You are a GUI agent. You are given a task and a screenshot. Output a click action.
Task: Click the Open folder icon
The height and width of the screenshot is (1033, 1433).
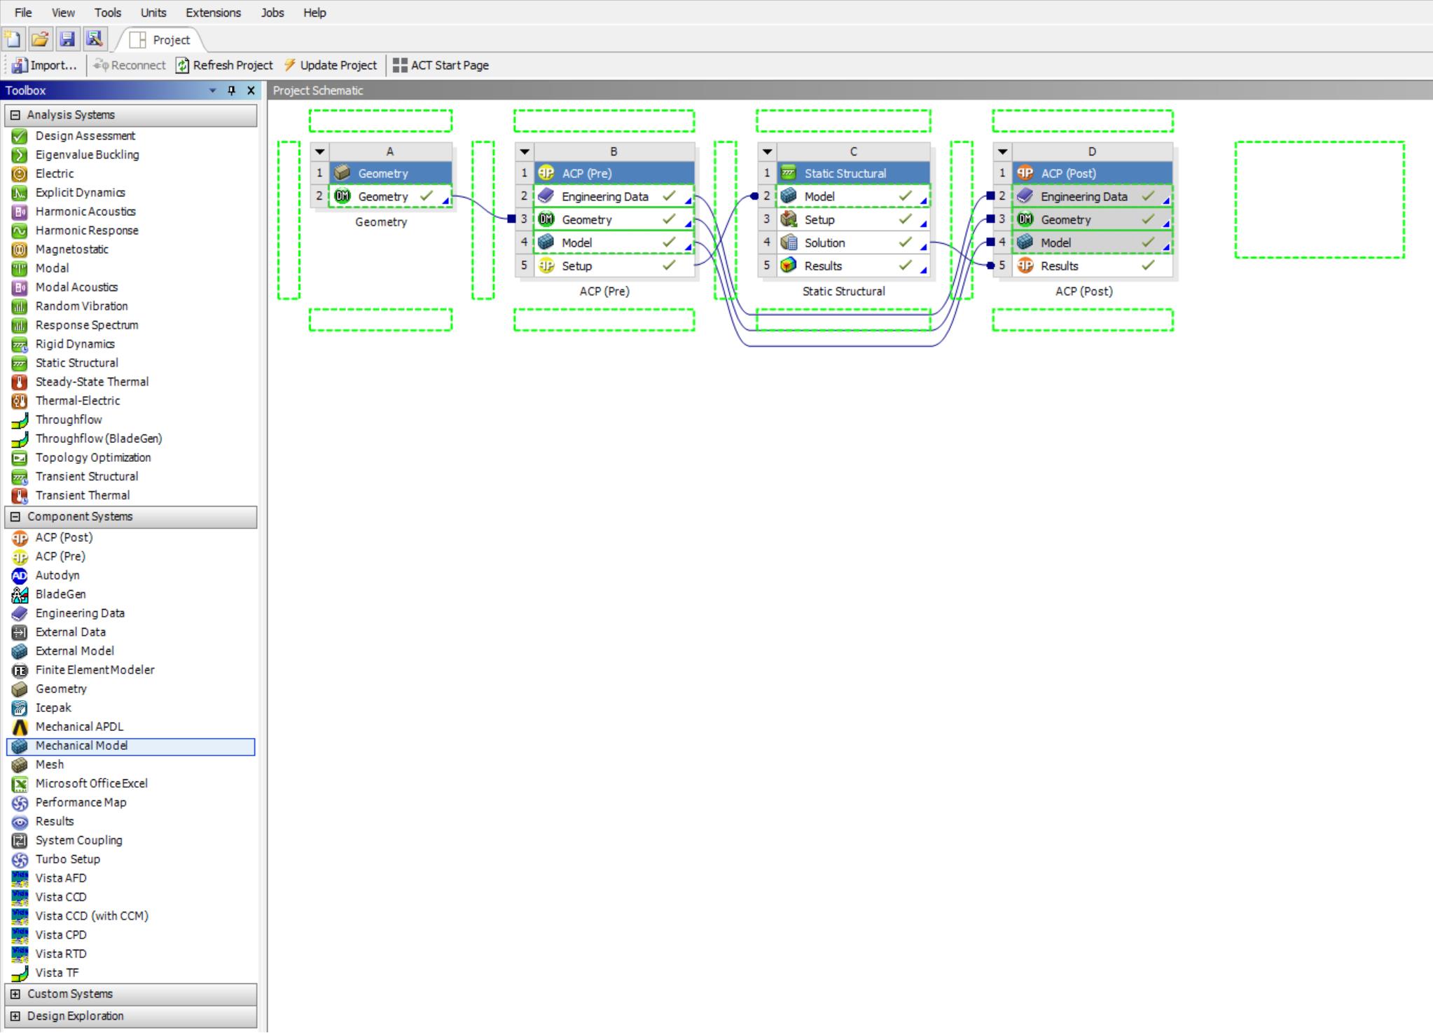pos(40,39)
